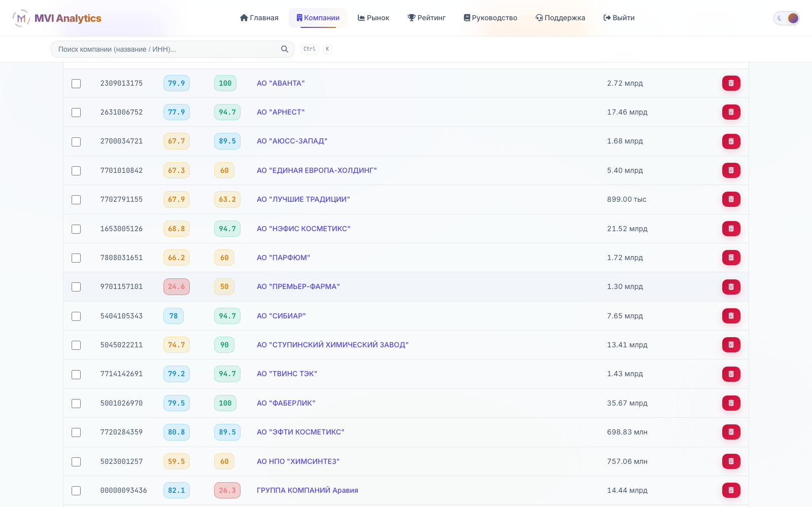The image size is (812, 507).
Task: Open АО "ФАБЕРЛИК" company page
Action: point(286,403)
